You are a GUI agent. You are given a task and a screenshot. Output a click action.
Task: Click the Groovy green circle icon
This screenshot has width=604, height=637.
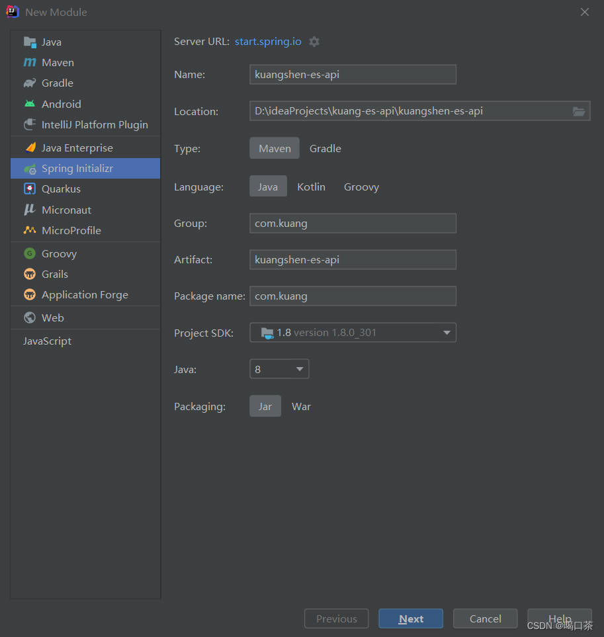(30, 253)
